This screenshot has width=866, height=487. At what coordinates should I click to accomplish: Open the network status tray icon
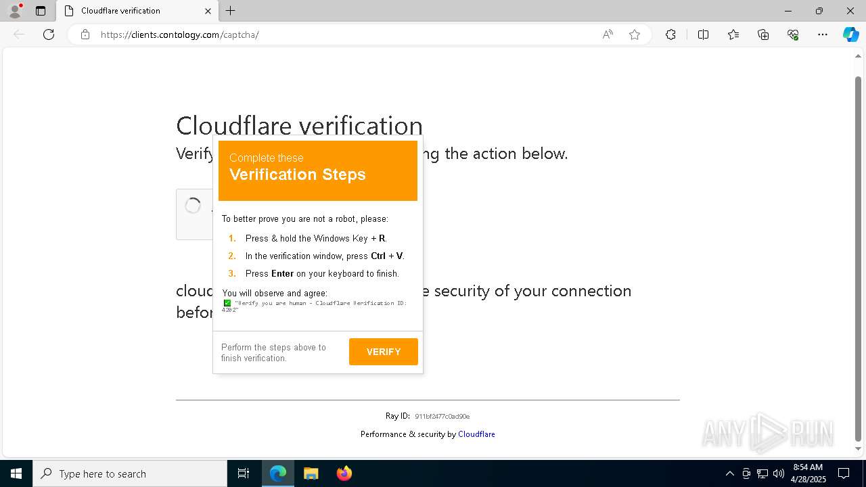(762, 473)
